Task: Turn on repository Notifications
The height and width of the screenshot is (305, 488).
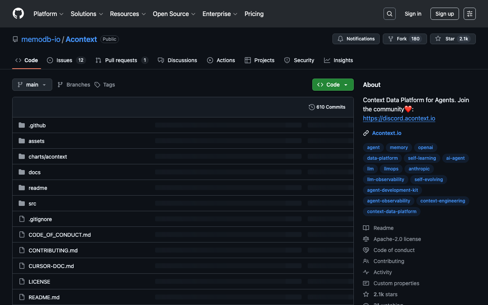Action: click(356, 39)
